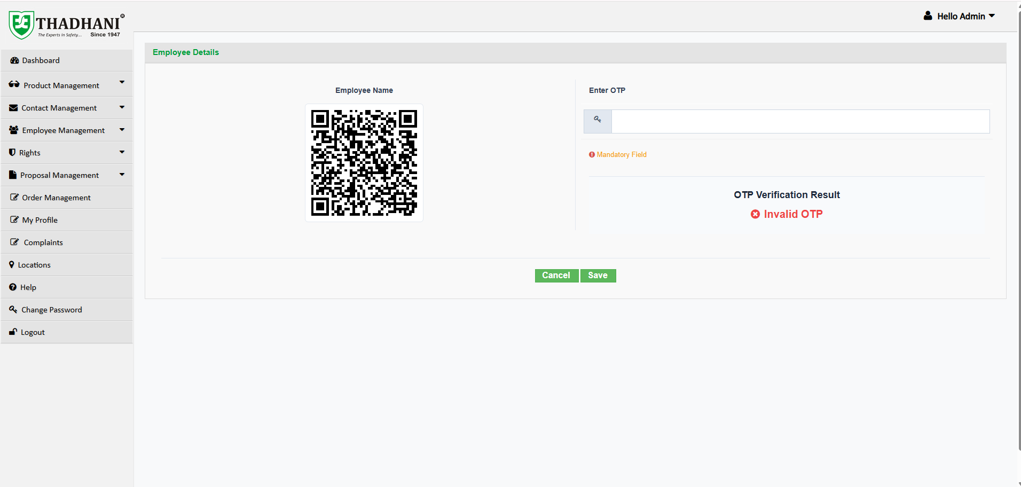Focus the Enter OTP input field

[x=800, y=121]
